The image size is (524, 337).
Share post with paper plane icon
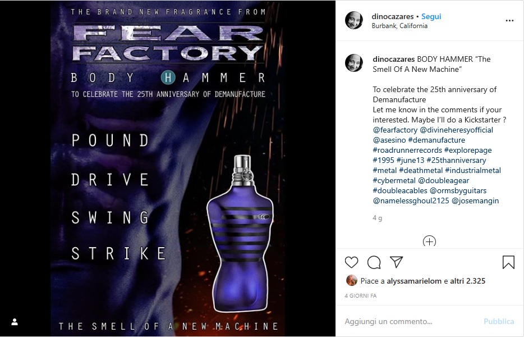coord(396,262)
